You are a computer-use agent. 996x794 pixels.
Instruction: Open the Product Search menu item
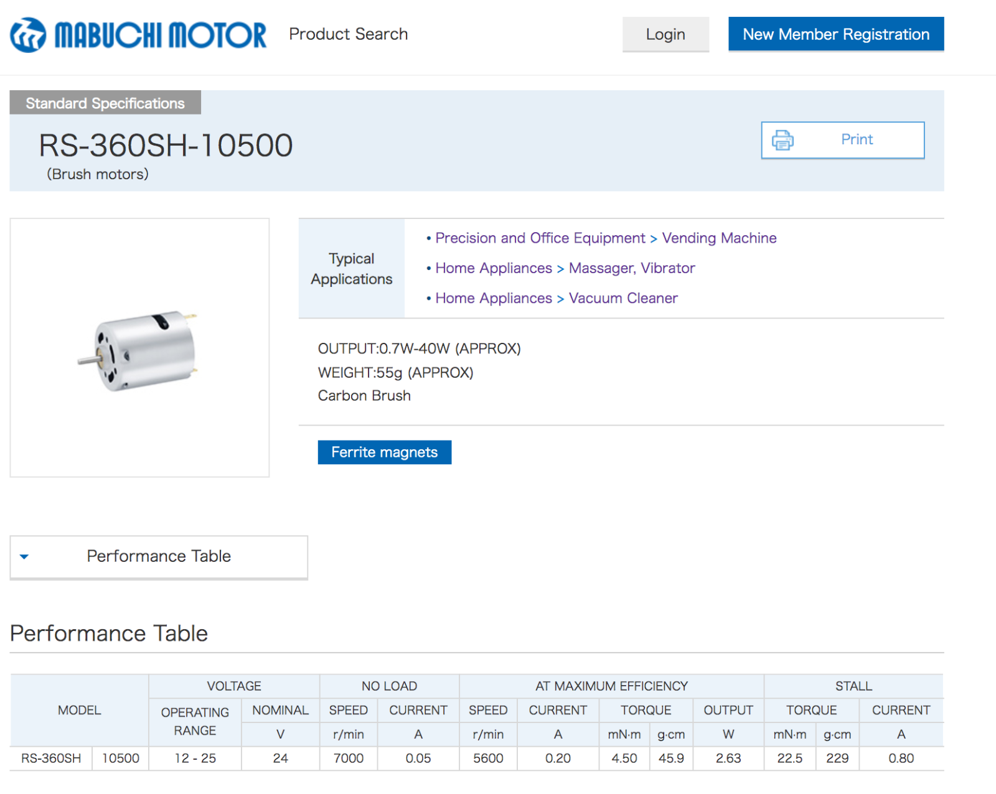click(x=348, y=34)
